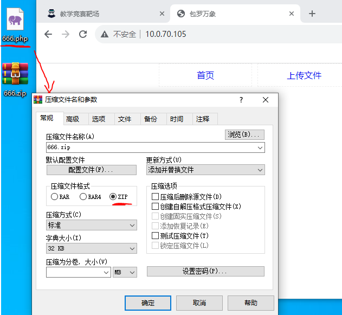Open the 首页 link on the webpage

point(205,75)
